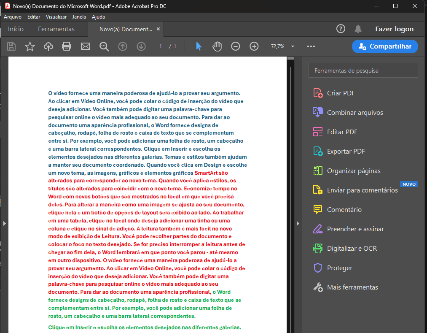
Task: Click the current page number field
Action: (161, 46)
